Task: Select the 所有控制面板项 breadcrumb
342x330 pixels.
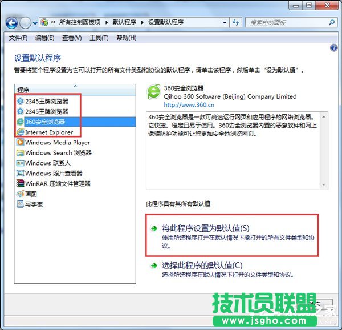Action: click(x=80, y=22)
